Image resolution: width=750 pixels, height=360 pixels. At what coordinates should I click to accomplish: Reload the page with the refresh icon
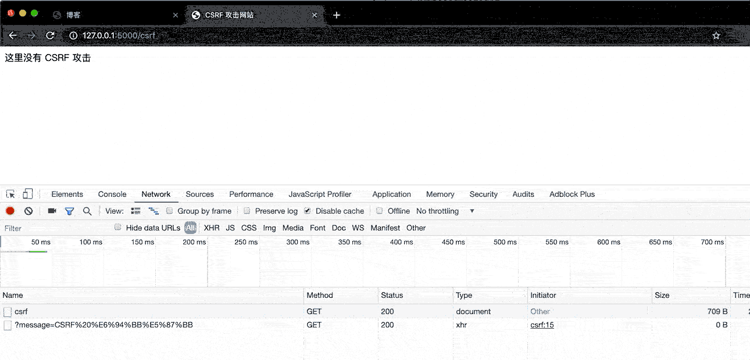point(51,35)
